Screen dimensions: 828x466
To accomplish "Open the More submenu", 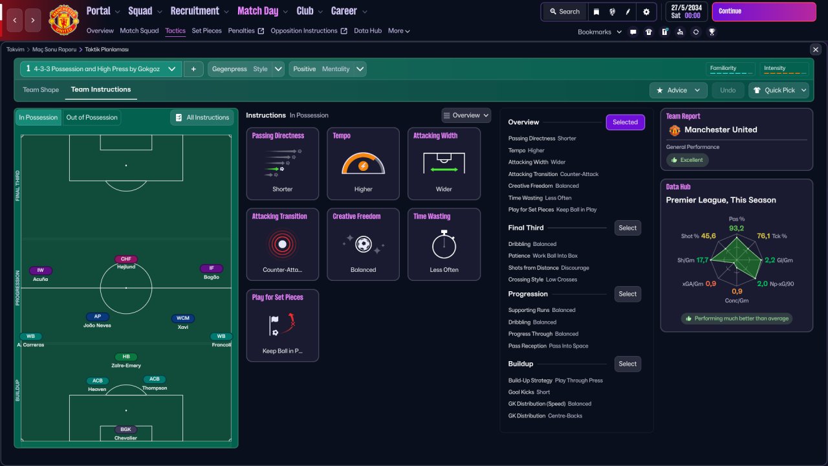I will (x=399, y=30).
